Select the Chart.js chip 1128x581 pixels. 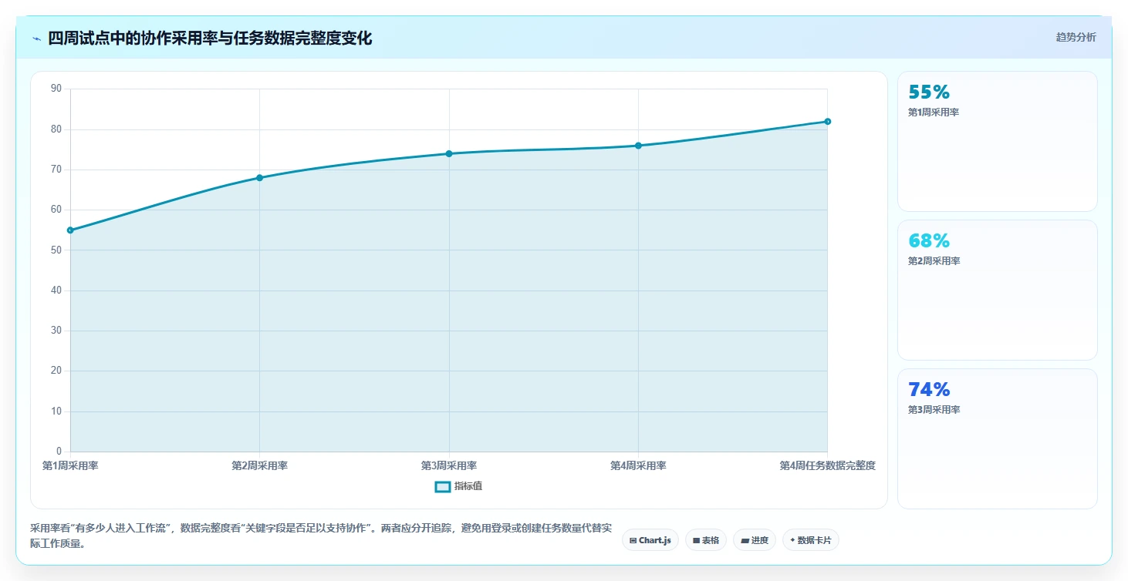pos(651,540)
